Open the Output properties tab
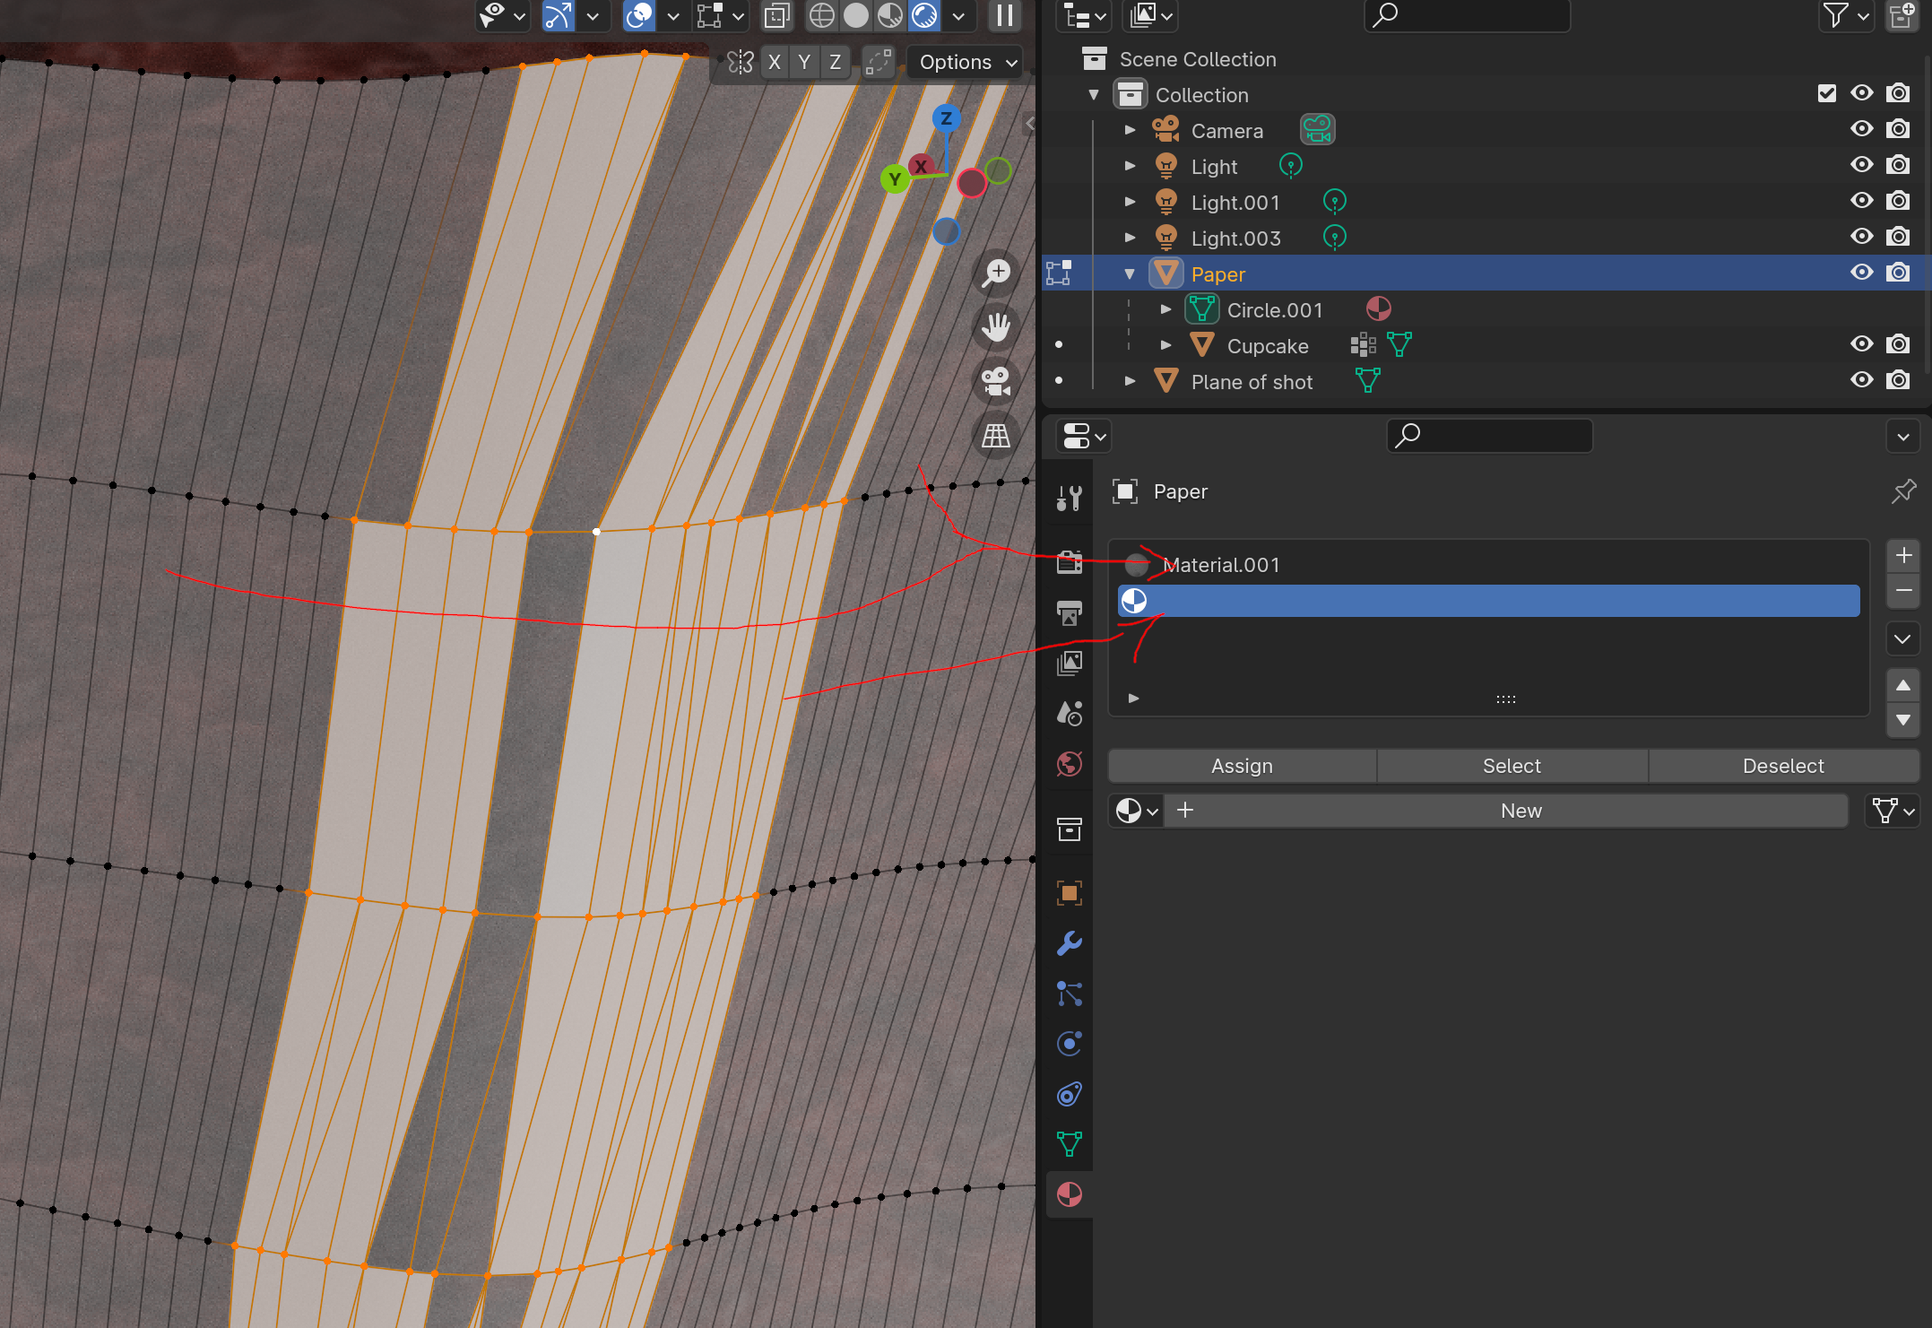The image size is (1932, 1328). point(1070,612)
